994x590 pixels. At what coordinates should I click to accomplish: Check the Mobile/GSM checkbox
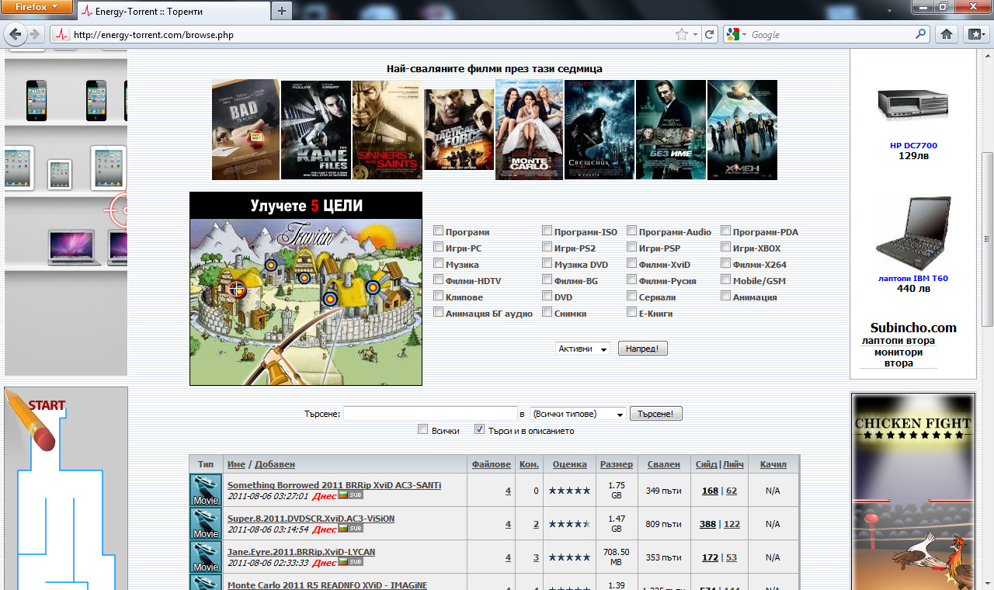[x=726, y=279]
